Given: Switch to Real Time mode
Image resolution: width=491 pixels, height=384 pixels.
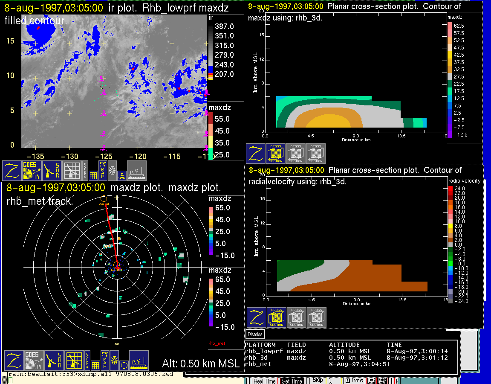Looking at the screenshot, I should 265,381.
